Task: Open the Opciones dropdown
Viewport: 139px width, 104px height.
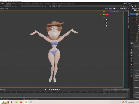Action: click(x=126, y=6)
